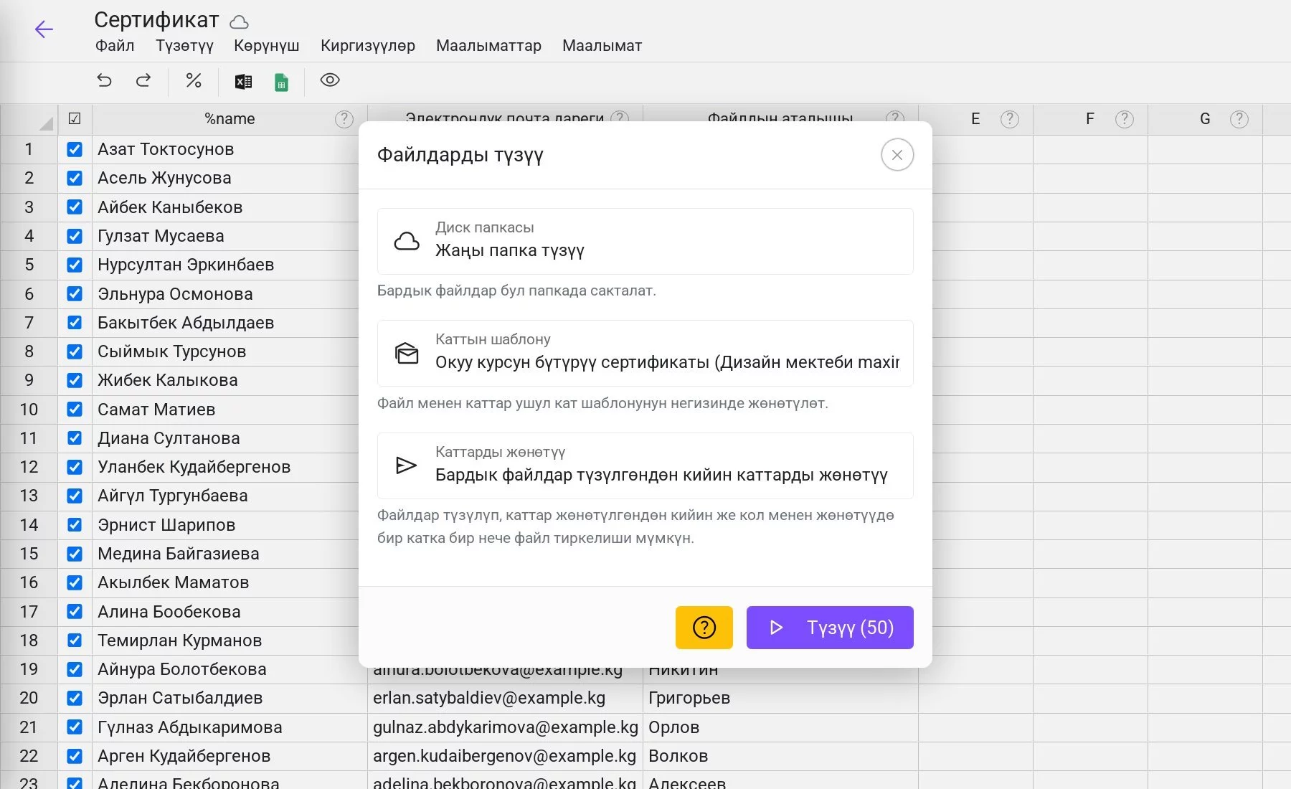
Task: Import from Google Sheets icon
Action: (282, 82)
